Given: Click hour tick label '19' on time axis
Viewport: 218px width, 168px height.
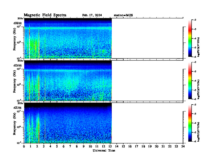Looking at the screenshot, I should pyautogui.click(x=150, y=147).
